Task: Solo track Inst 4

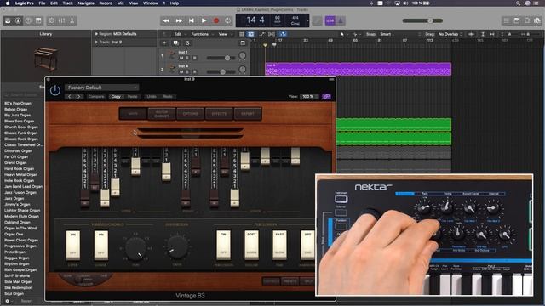Action: click(187, 71)
